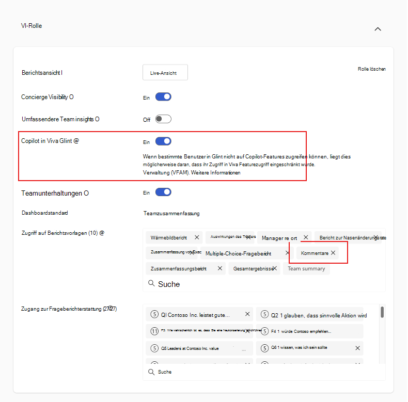Enable Umfassendere Team insights switch
This screenshot has width=408, height=402.
tap(163, 119)
